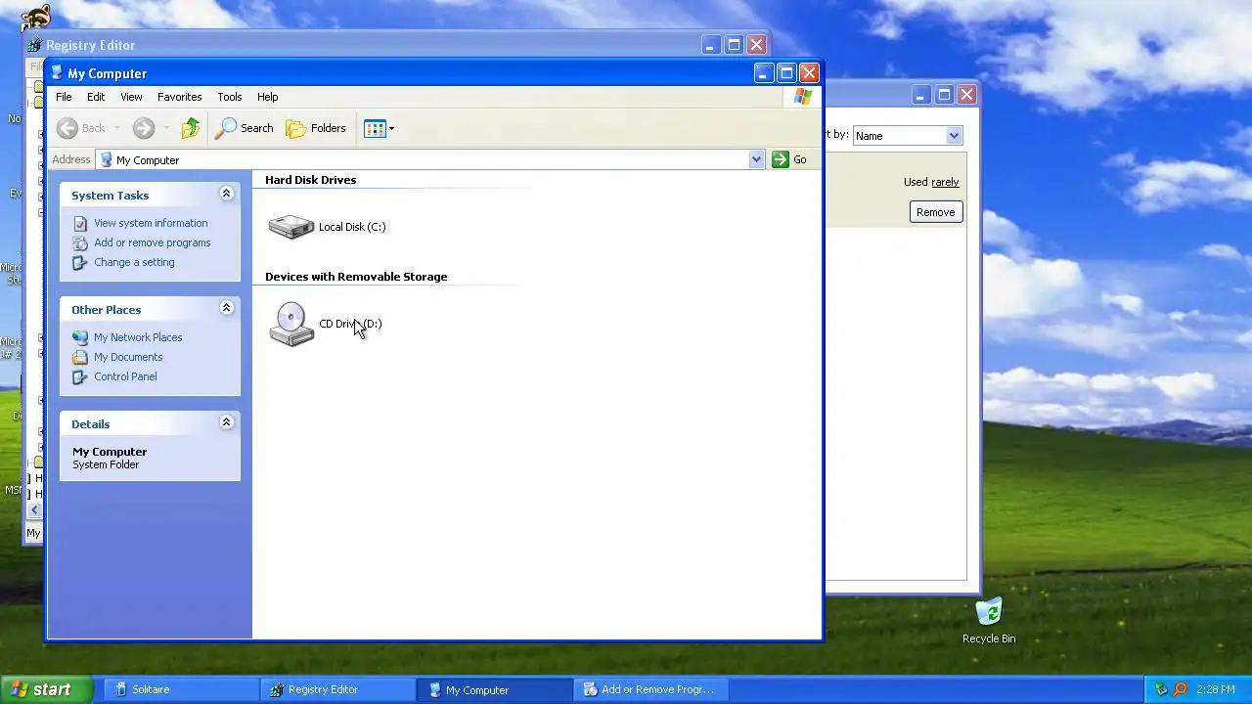Image resolution: width=1252 pixels, height=704 pixels.
Task: Open My Documents link
Action: [128, 357]
